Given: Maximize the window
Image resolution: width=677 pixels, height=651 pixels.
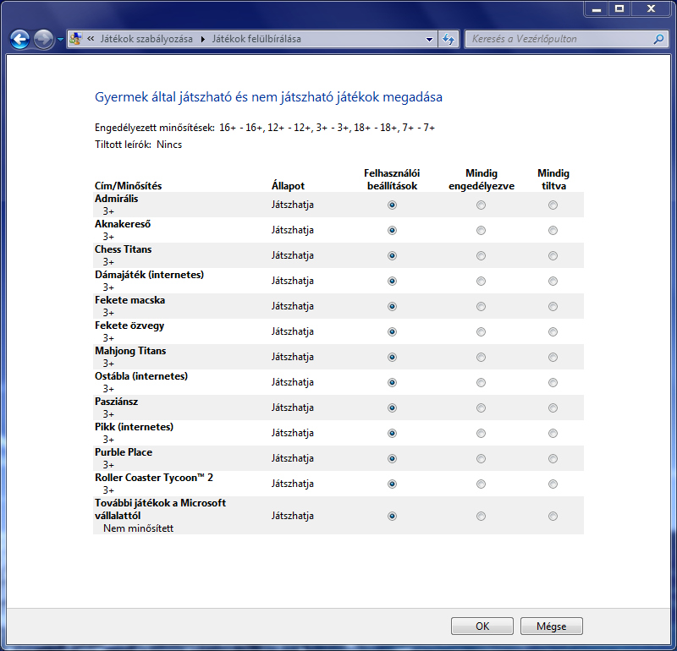Looking at the screenshot, I should pos(619,8).
